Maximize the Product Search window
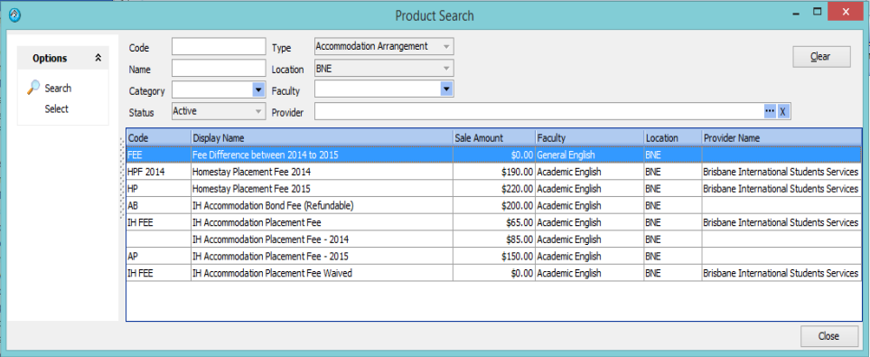This screenshot has width=870, height=357. tap(817, 11)
